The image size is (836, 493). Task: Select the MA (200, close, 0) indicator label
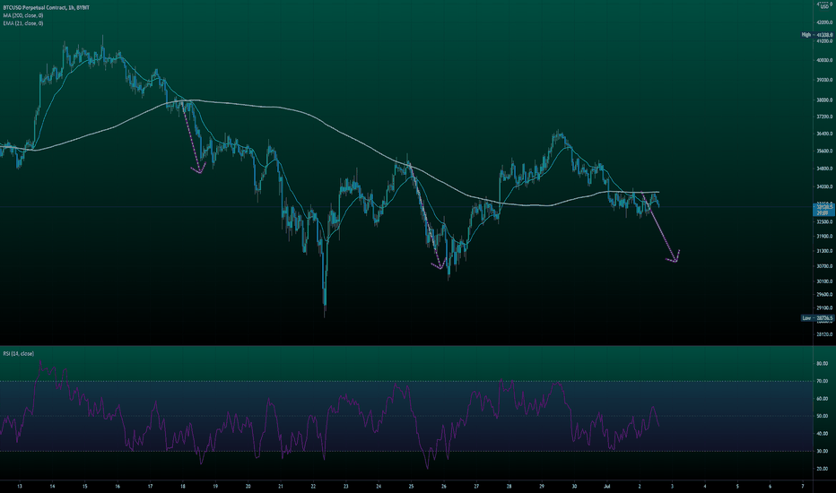click(x=23, y=15)
